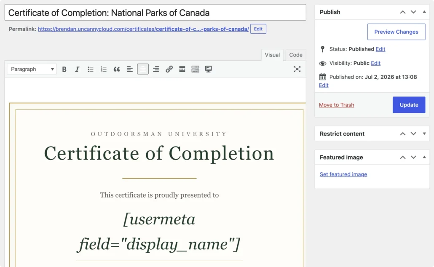Toggle the toolbar keyboard icon

195,69
